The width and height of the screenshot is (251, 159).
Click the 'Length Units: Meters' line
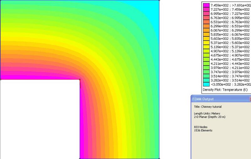coord(207,114)
